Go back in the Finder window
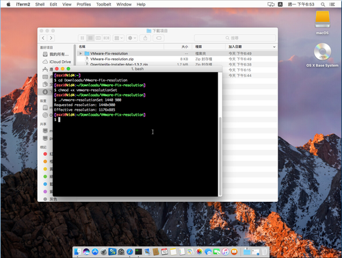 point(43,38)
